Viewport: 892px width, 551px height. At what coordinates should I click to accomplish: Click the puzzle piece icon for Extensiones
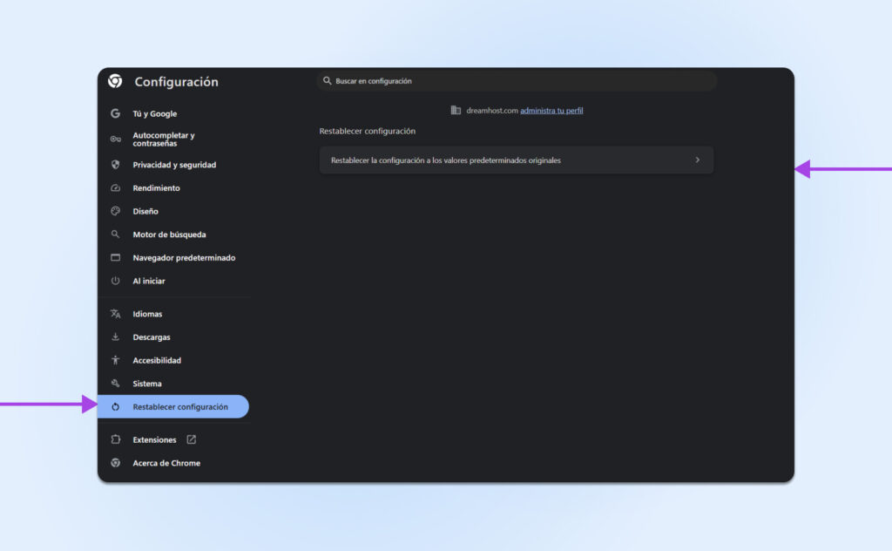pos(115,440)
